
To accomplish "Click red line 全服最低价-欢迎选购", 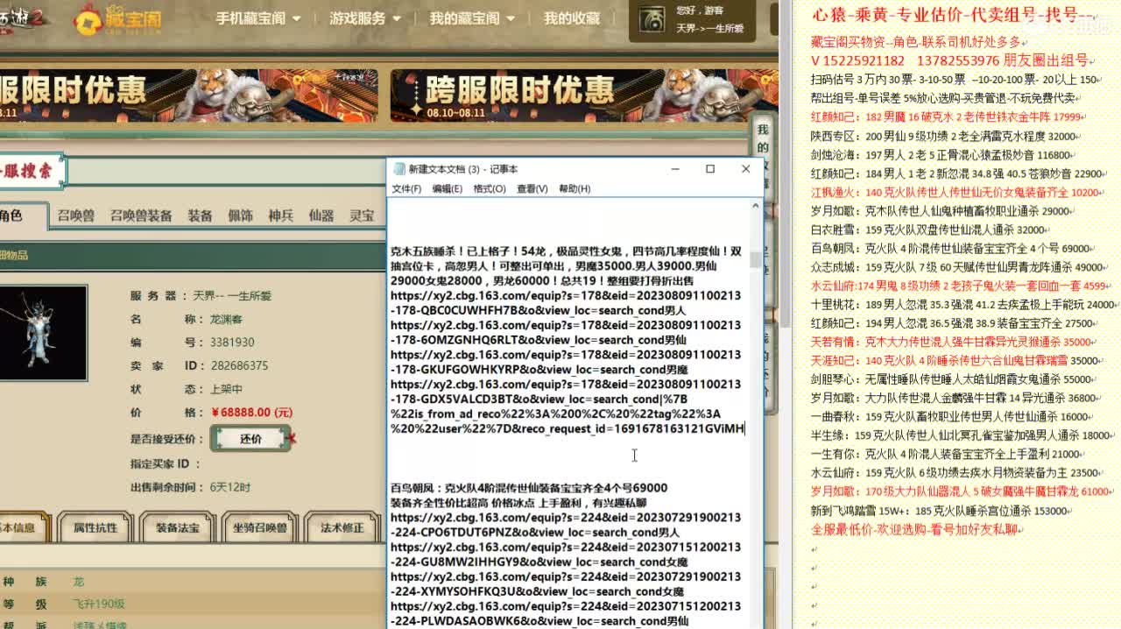I will [917, 530].
